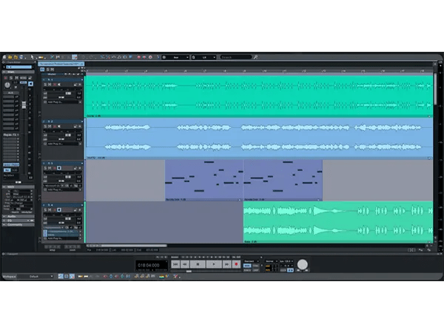The image size is (444, 333).
Task: Toggle the highlighted grid snap icon
Action: click(x=75, y=57)
